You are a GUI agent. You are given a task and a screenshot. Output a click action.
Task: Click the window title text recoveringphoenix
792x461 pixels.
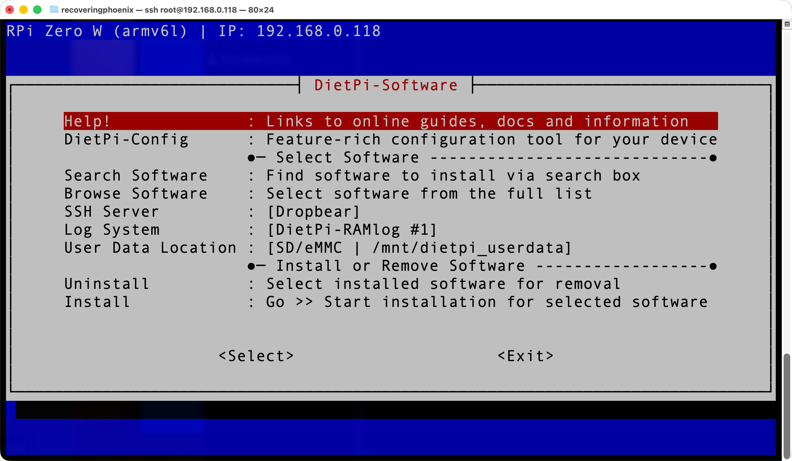coord(97,10)
